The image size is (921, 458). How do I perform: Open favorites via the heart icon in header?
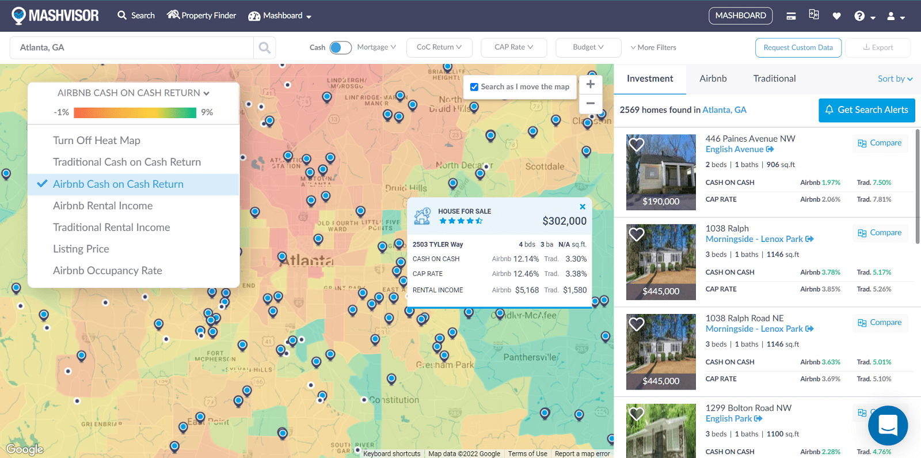[836, 16]
